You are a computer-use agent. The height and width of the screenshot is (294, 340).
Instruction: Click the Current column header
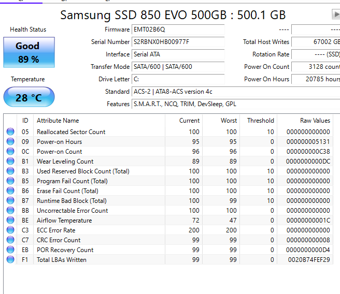183,121
